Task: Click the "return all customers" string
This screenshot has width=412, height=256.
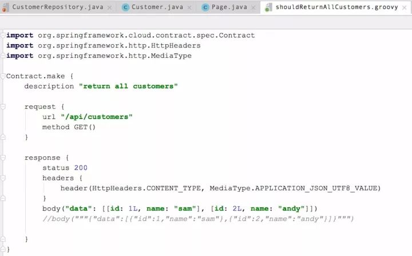Action: tap(129, 86)
